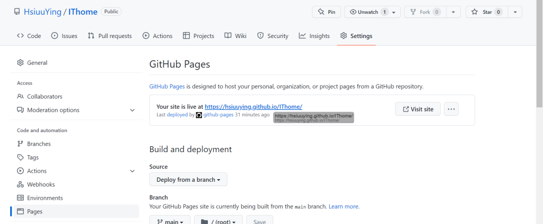Open the Deploy from a branch dropdown
This screenshot has height=224, width=543.
(x=188, y=180)
